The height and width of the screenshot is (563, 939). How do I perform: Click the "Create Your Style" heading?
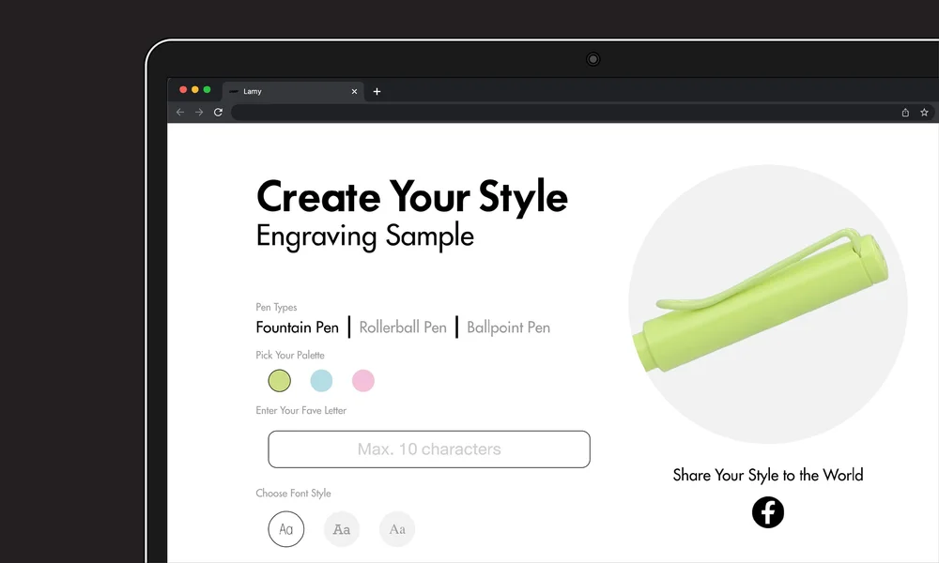click(412, 196)
